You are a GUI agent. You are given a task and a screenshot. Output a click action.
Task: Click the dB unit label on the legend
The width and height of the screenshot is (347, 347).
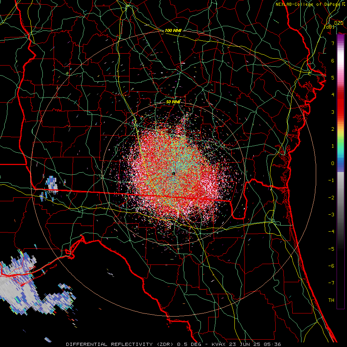329,27
